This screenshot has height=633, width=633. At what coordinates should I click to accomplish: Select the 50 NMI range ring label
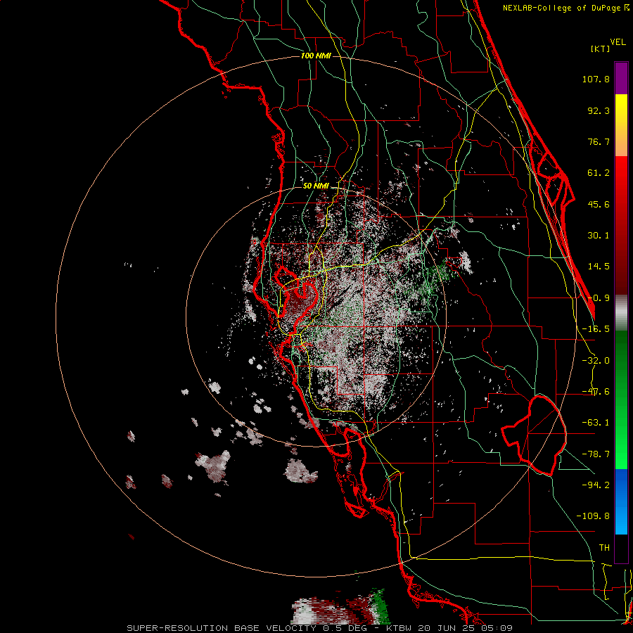coord(316,186)
